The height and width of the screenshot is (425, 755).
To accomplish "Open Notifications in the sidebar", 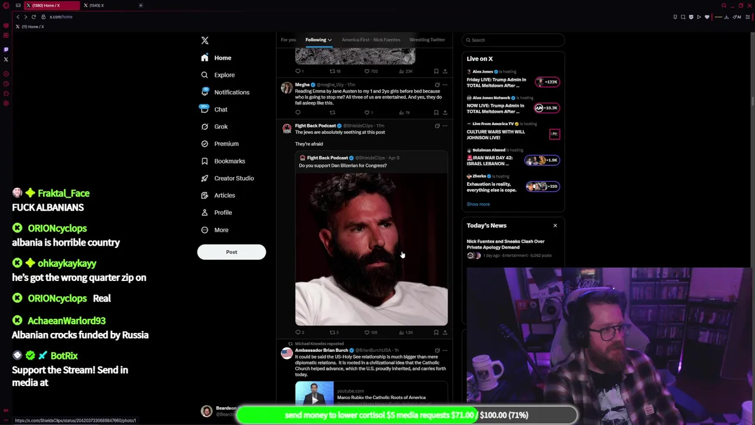I will coord(225,92).
